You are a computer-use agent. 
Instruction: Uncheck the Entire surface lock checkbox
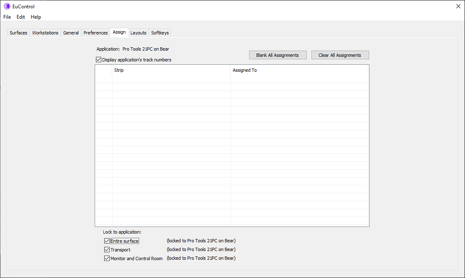tap(107, 241)
